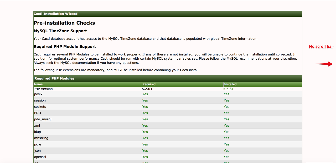The width and height of the screenshot is (336, 163).
Task: Select the session module name
Action: click(40, 100)
